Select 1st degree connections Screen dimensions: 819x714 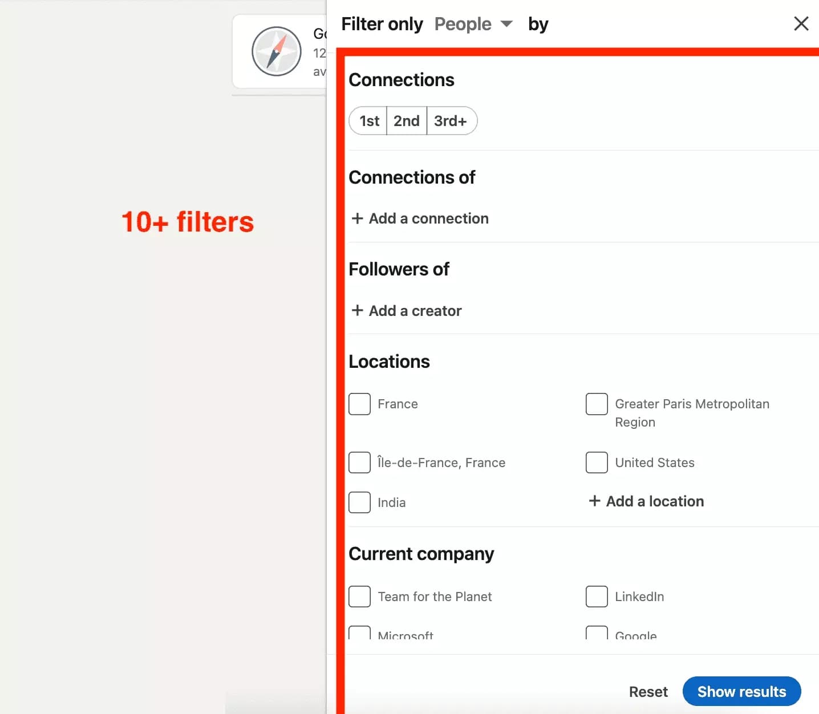tap(368, 120)
